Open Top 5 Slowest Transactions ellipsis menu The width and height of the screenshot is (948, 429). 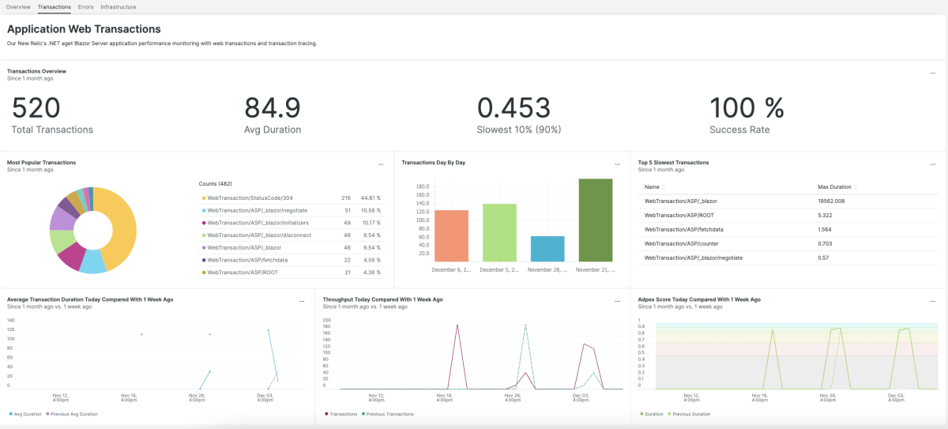click(933, 164)
